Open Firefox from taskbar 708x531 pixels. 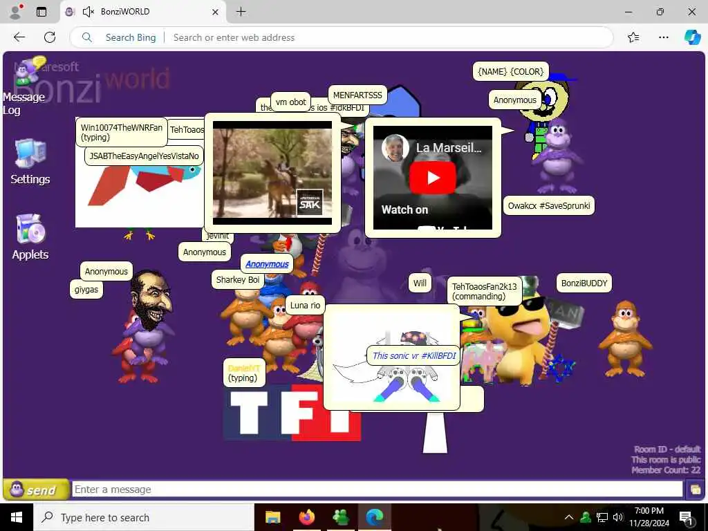tap(306, 517)
